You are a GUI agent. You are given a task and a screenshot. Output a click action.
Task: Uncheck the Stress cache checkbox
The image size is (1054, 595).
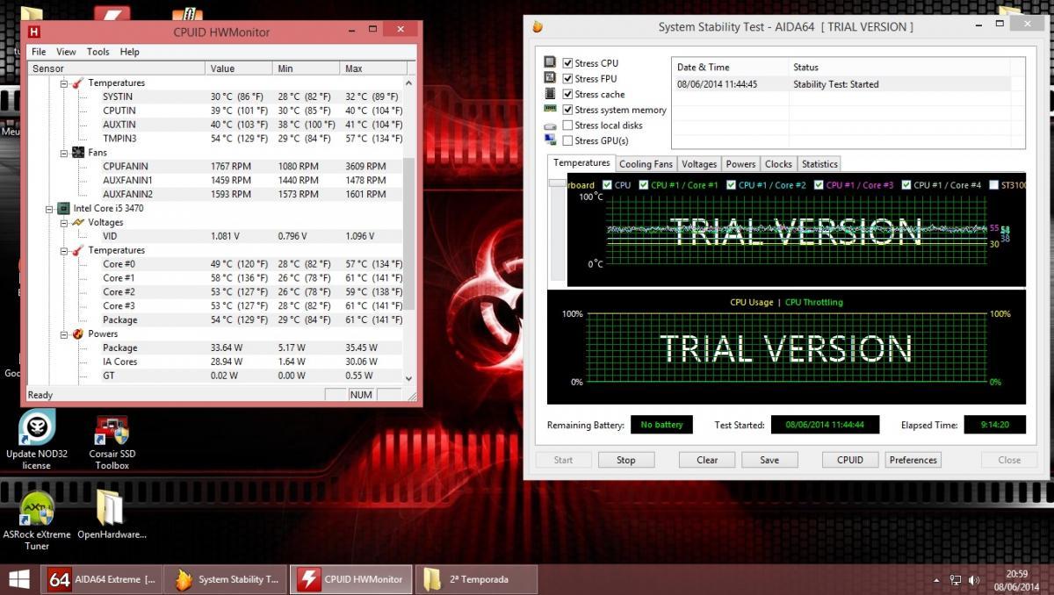[x=567, y=94]
